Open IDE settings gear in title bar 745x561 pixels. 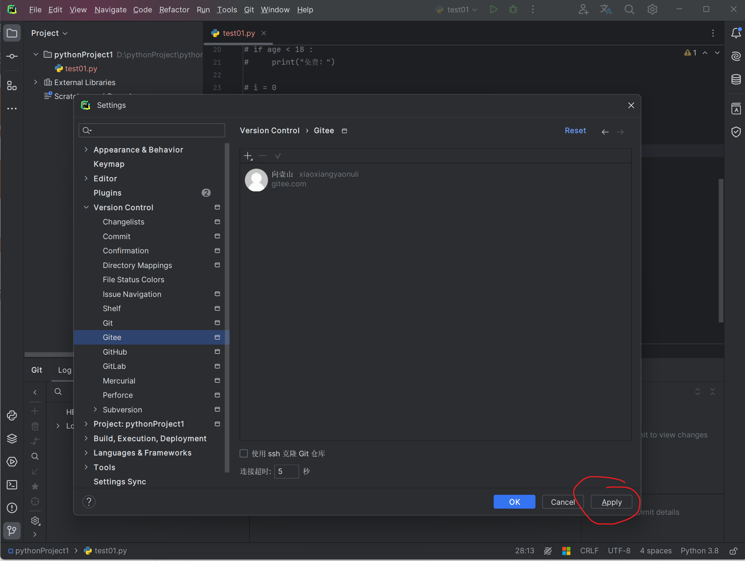(x=652, y=10)
